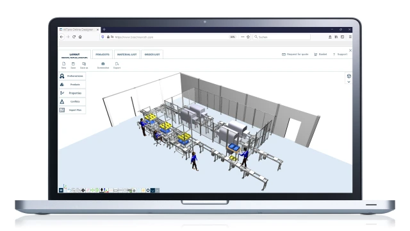410x231 pixels.
Task: Open the ORDER LIST tab
Action: [152, 55]
